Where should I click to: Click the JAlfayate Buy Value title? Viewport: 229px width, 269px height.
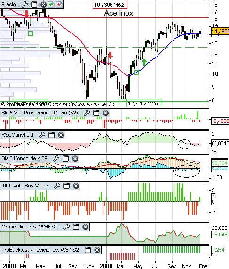(25, 186)
